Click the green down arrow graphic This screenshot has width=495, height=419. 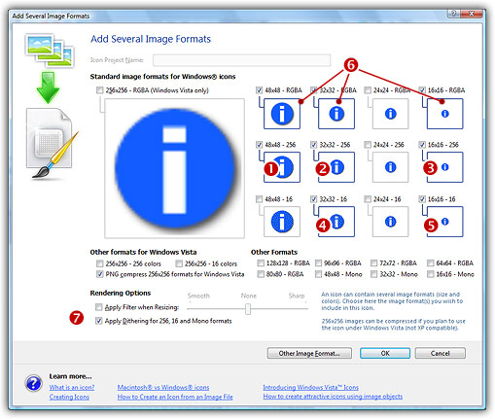click(x=48, y=87)
